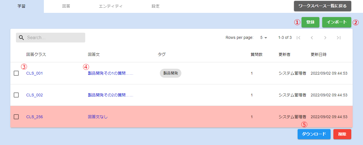
Task: Switch to the 回答 tab
Action: pyautogui.click(x=66, y=6)
